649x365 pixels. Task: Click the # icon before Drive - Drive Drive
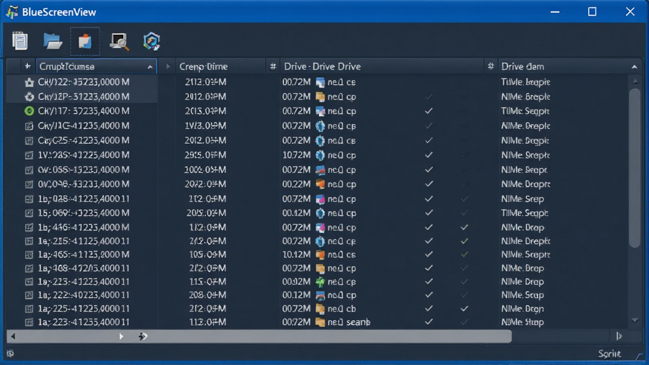pyautogui.click(x=273, y=66)
